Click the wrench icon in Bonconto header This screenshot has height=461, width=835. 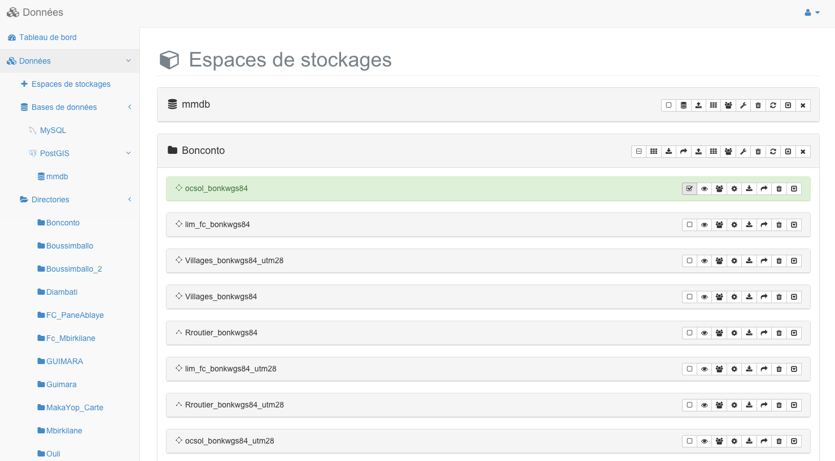744,152
